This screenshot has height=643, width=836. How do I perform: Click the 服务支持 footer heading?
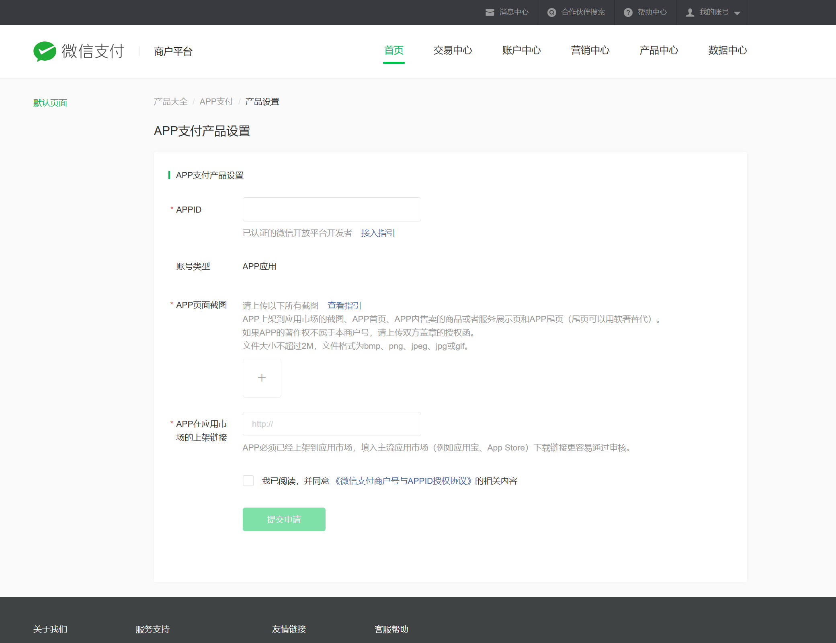(153, 629)
